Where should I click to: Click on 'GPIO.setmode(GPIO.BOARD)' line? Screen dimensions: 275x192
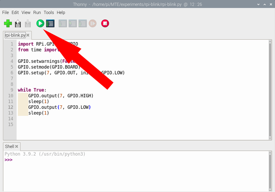pyautogui.click(x=49, y=67)
